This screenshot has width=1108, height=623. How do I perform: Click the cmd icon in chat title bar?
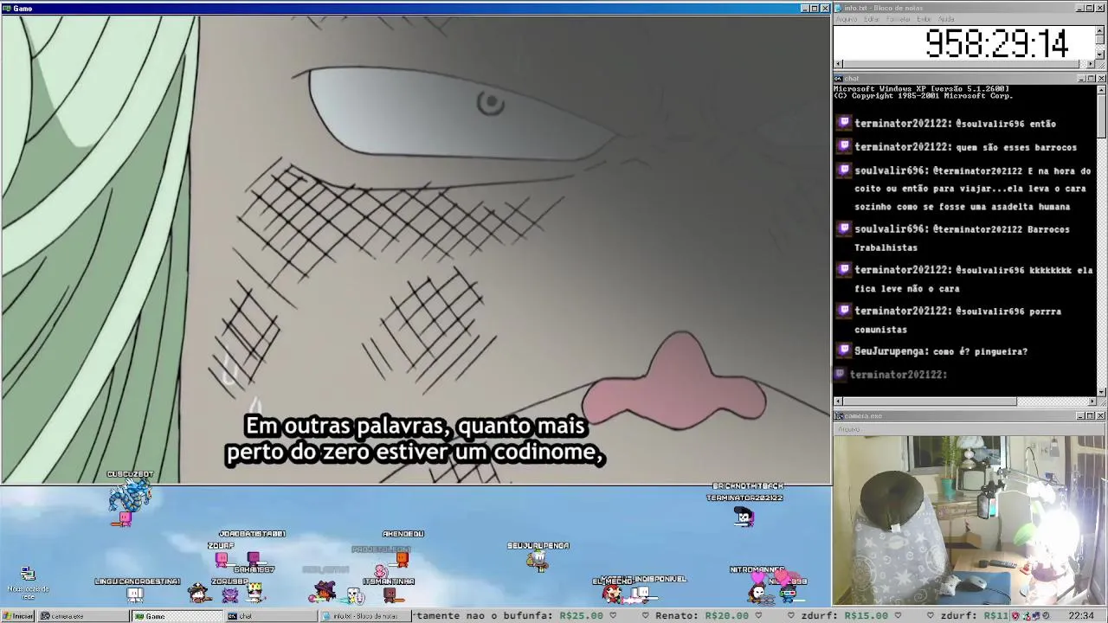tap(839, 79)
